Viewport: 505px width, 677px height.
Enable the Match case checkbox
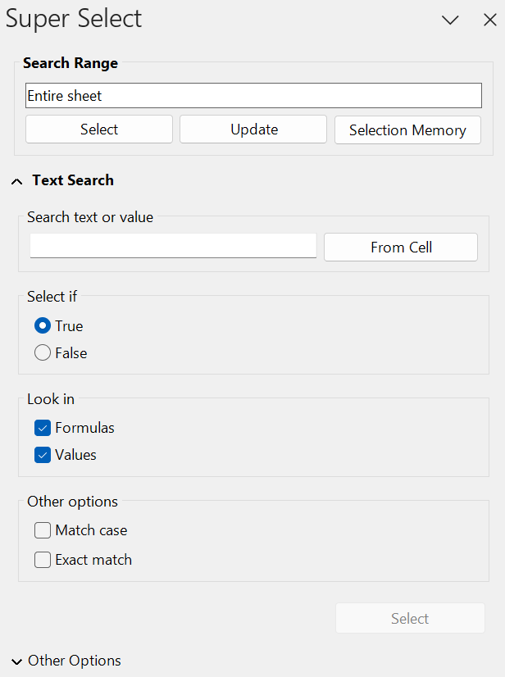click(43, 530)
